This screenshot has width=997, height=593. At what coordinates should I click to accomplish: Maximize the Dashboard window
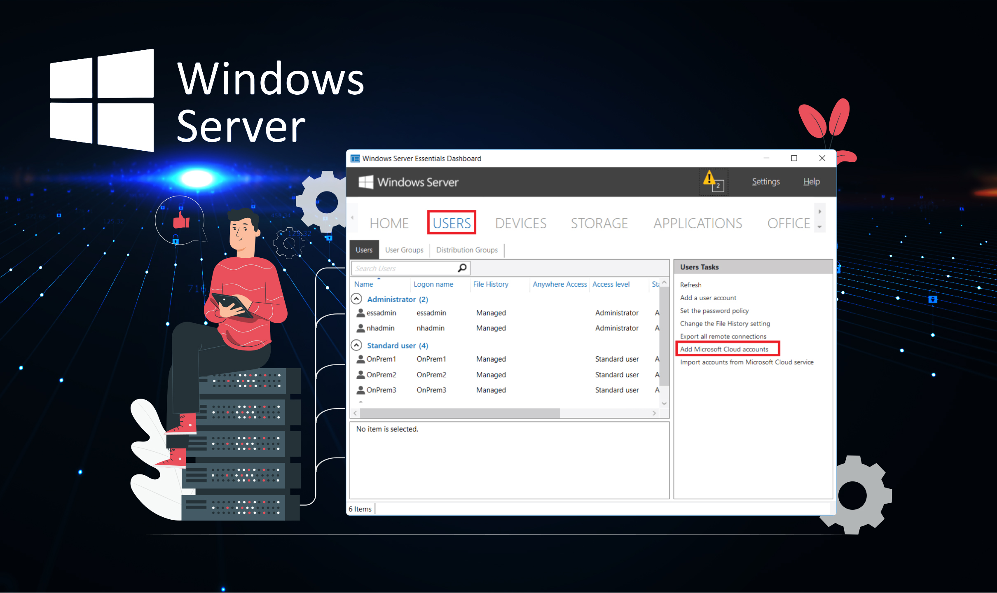(793, 158)
